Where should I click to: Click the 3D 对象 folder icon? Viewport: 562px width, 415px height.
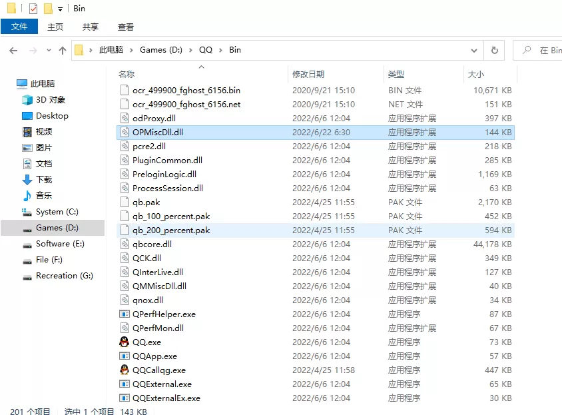coord(27,100)
